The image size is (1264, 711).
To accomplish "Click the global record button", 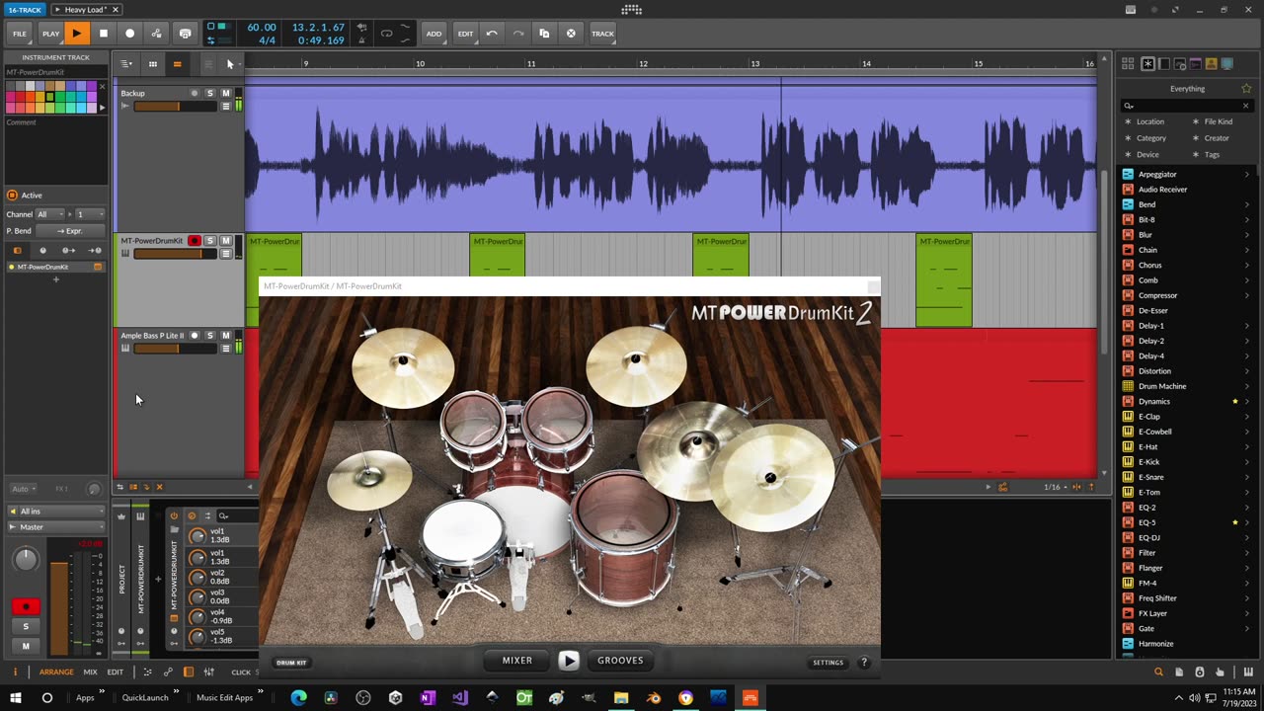I will click(129, 34).
